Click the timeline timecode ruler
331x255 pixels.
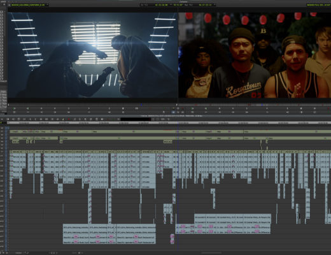pyautogui.click(x=169, y=123)
